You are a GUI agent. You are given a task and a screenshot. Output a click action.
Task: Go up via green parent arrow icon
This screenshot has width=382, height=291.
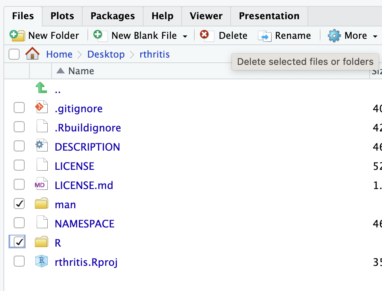[41, 88]
